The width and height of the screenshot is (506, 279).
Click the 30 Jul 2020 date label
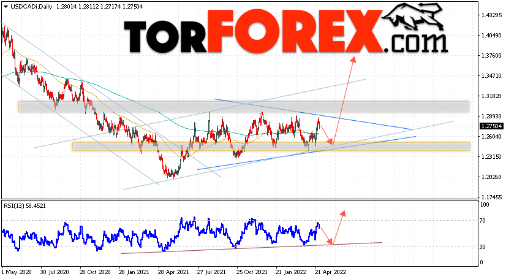55,272
